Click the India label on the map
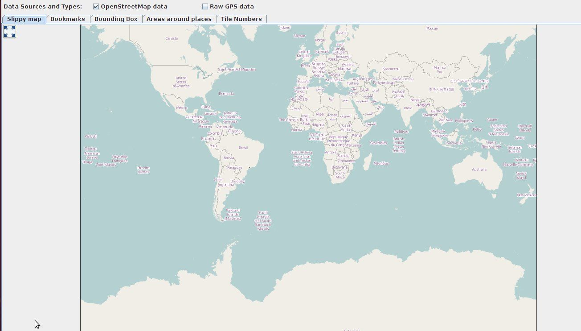This screenshot has width=581, height=331. coord(408,108)
